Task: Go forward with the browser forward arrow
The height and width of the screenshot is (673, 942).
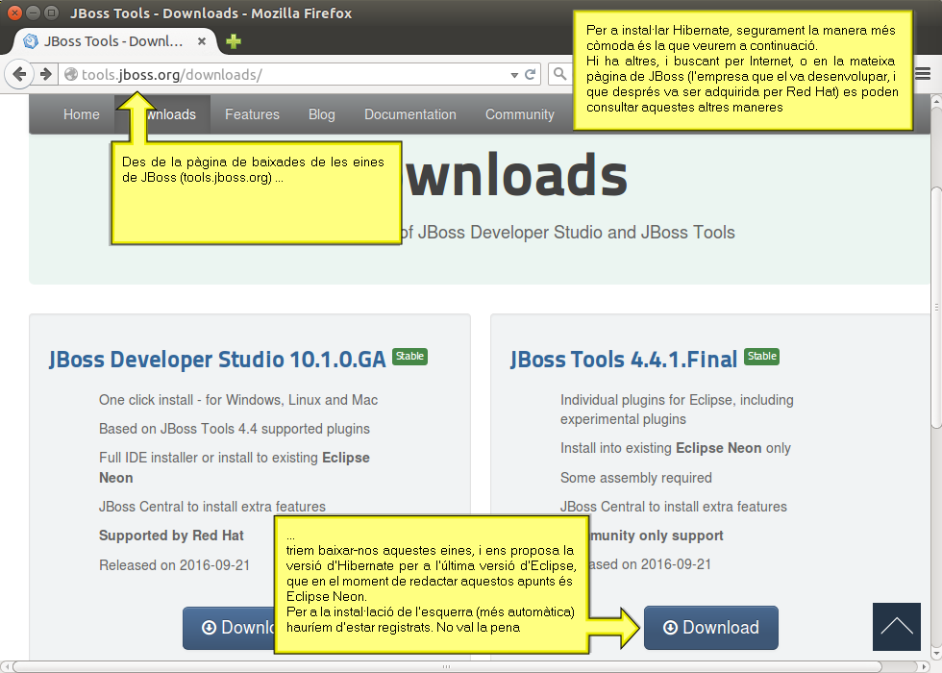Action: click(x=46, y=75)
